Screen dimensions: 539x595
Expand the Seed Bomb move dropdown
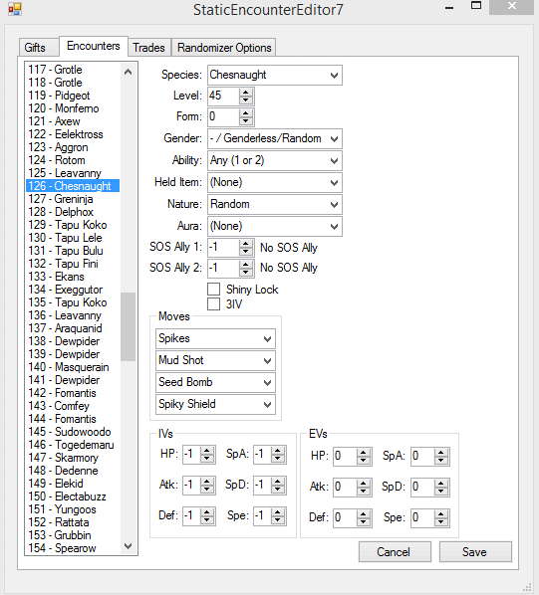[x=215, y=382]
